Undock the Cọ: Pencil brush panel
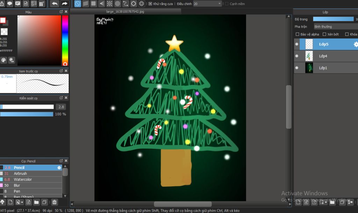Viewport: 358px width, 213px height. click(x=61, y=161)
